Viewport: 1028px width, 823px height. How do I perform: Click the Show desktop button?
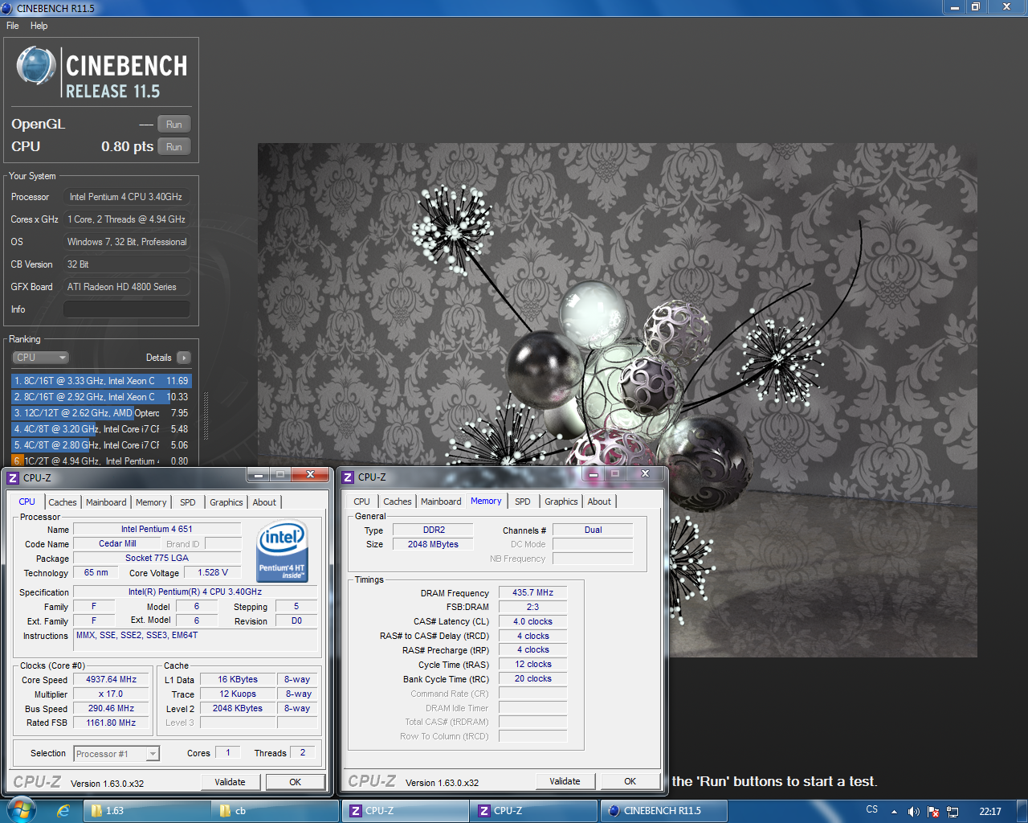(1022, 811)
